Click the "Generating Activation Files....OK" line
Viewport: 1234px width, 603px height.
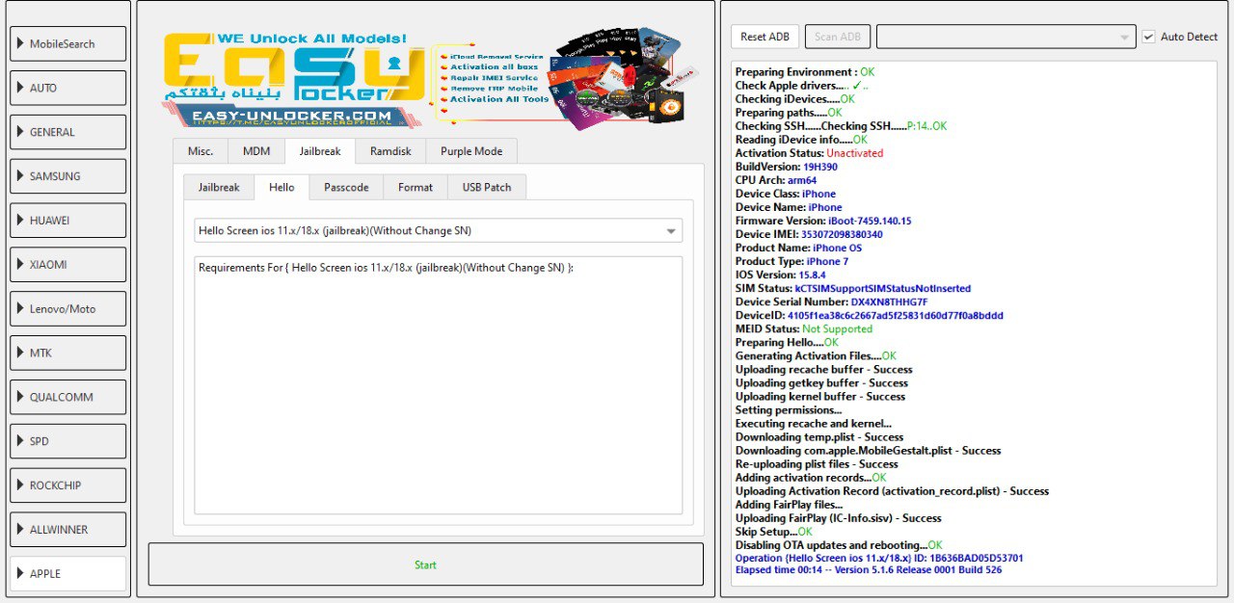tap(816, 355)
